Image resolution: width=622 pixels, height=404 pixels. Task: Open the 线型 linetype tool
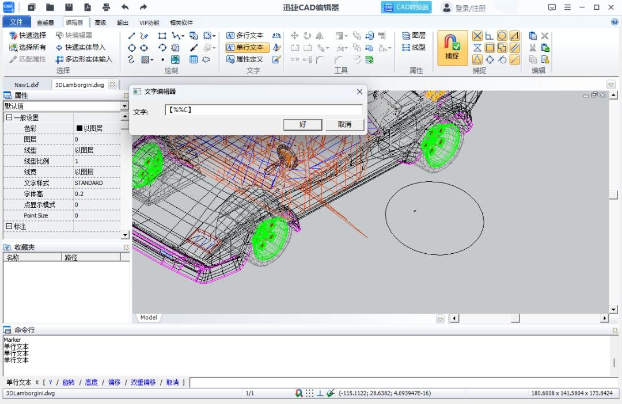pyautogui.click(x=414, y=47)
